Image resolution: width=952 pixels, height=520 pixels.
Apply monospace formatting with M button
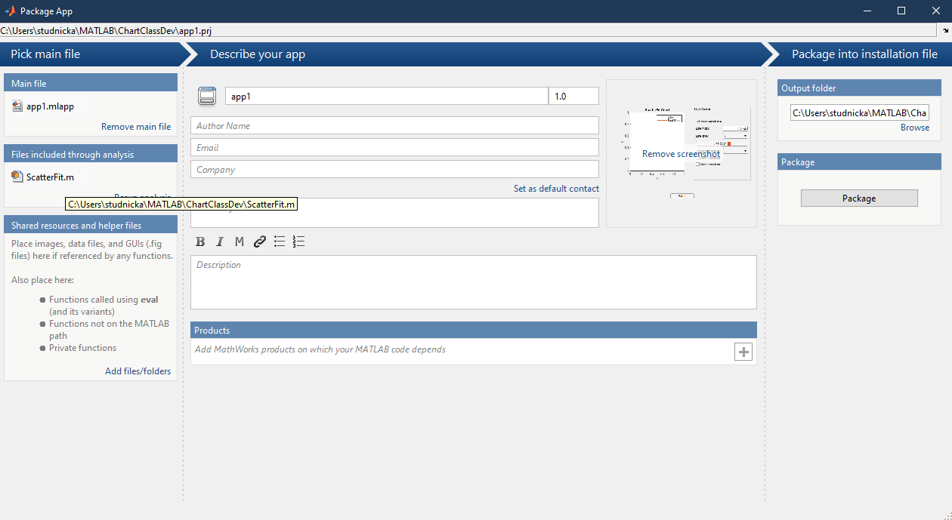pyautogui.click(x=240, y=242)
